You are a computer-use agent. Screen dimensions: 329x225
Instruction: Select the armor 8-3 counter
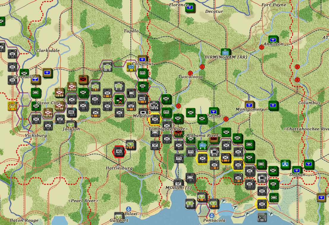(x=262, y=178)
